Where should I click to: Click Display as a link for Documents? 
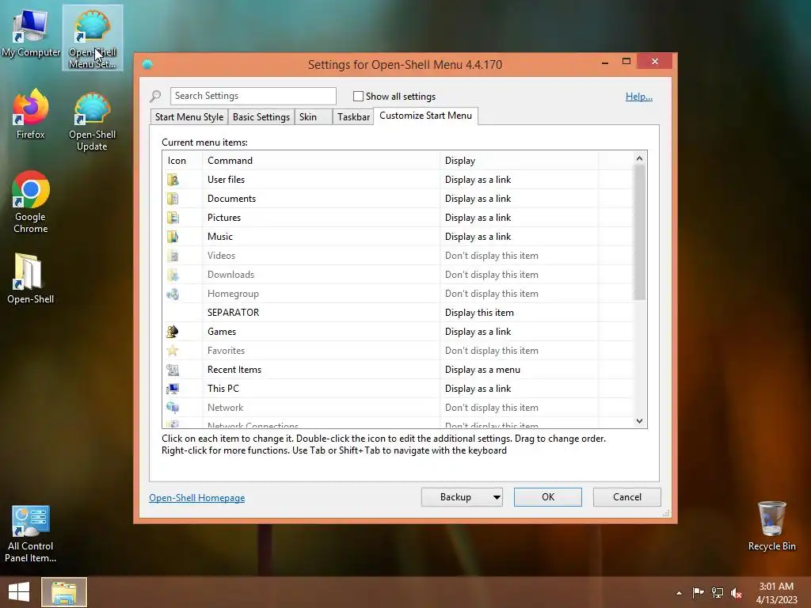(478, 199)
